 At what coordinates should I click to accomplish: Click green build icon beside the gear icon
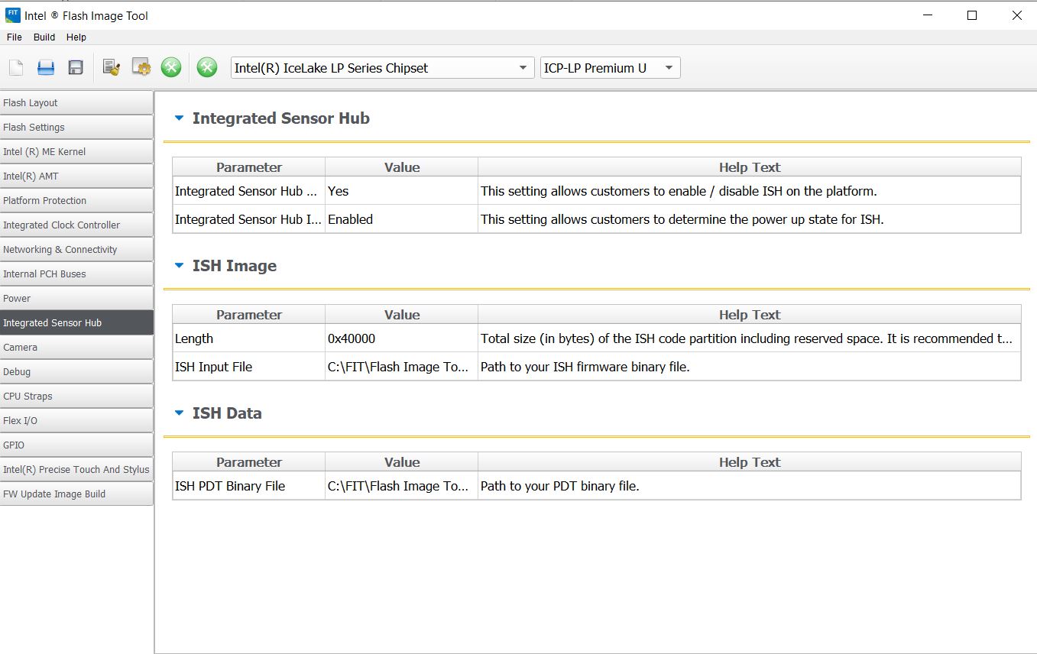171,67
